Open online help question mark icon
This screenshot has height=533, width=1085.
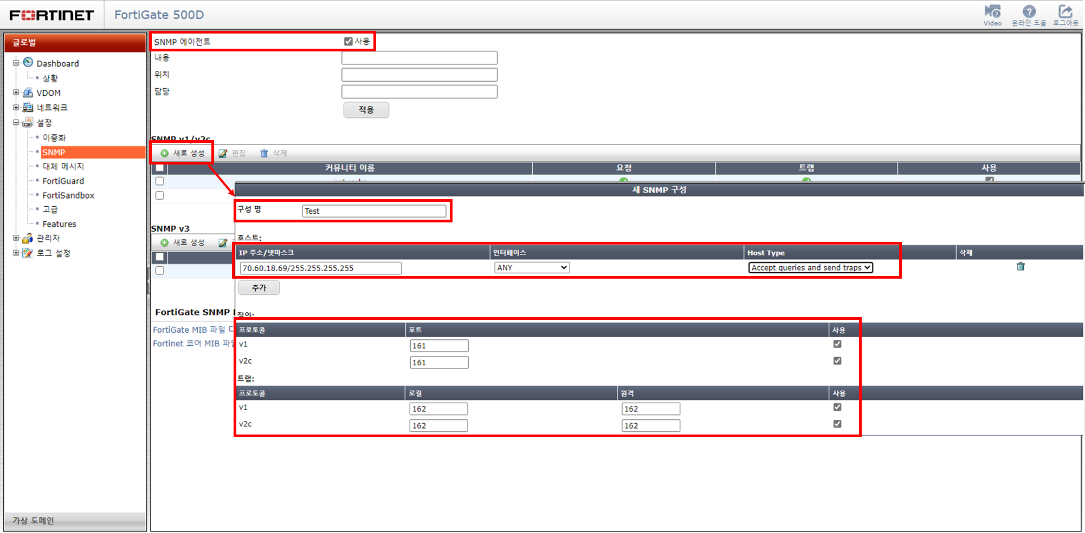[x=1029, y=11]
